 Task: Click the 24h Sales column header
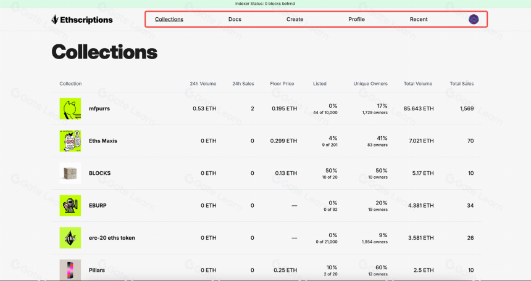pyautogui.click(x=243, y=84)
